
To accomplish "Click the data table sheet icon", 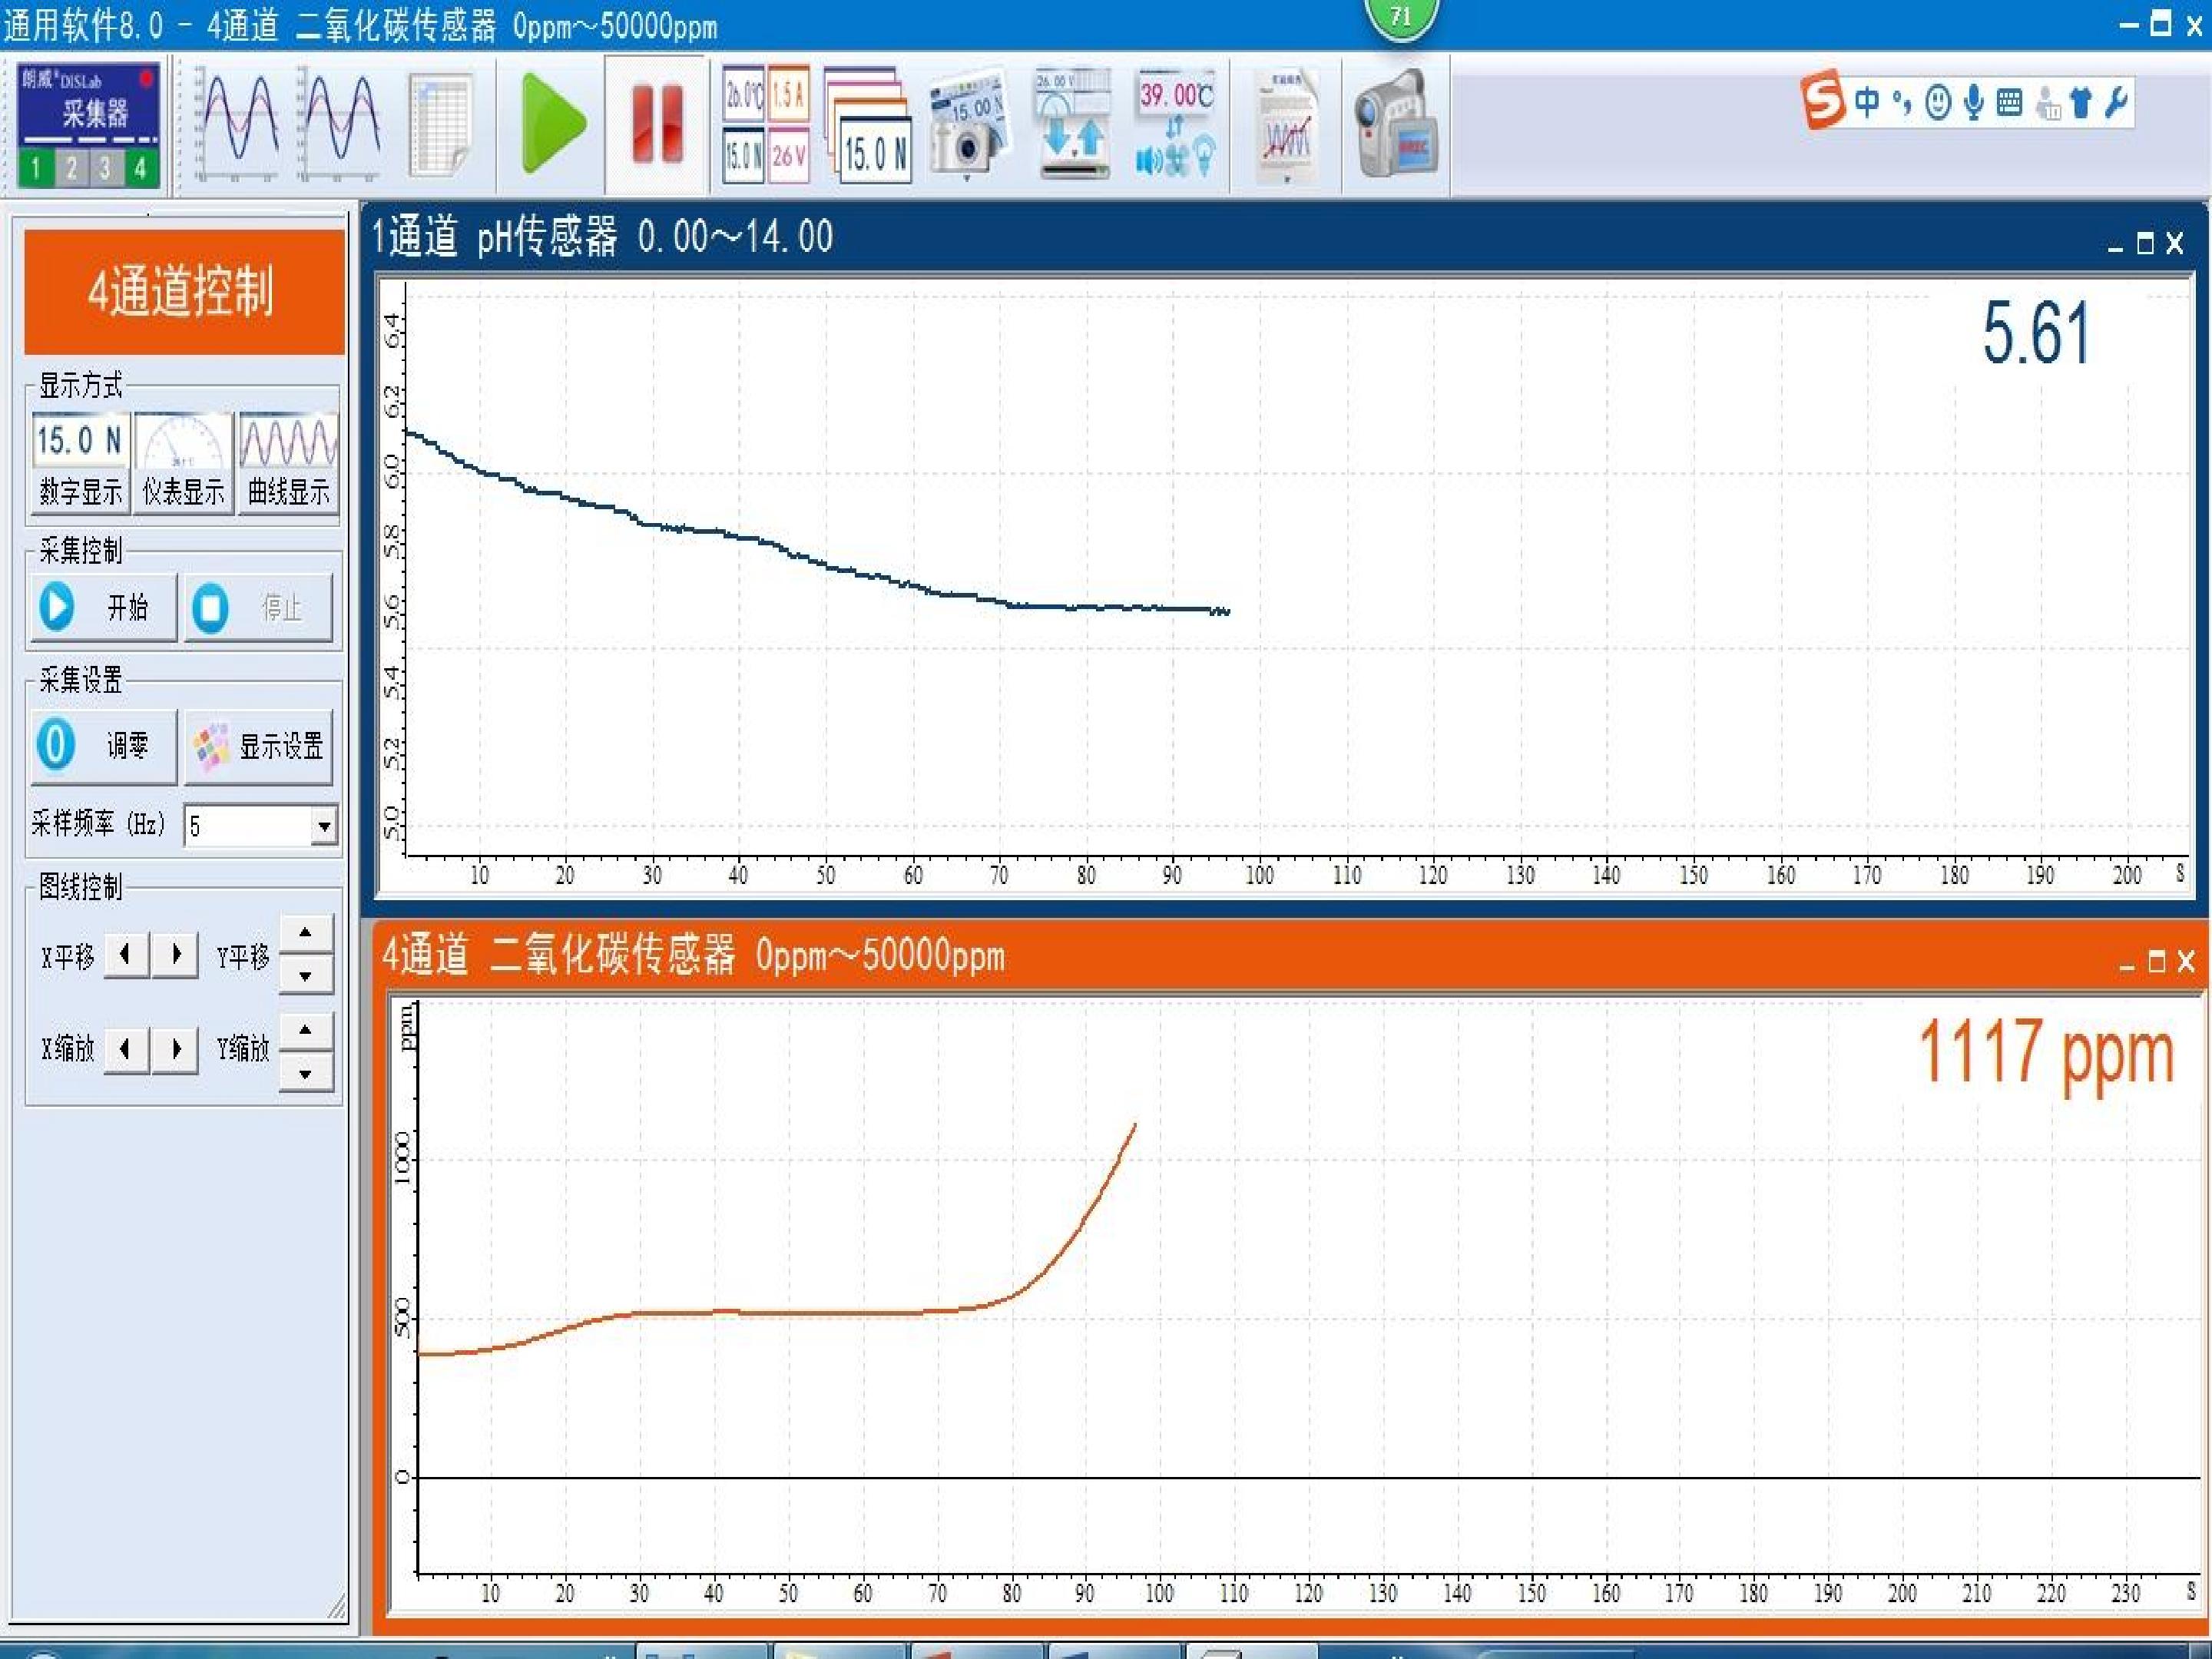I will click(441, 125).
